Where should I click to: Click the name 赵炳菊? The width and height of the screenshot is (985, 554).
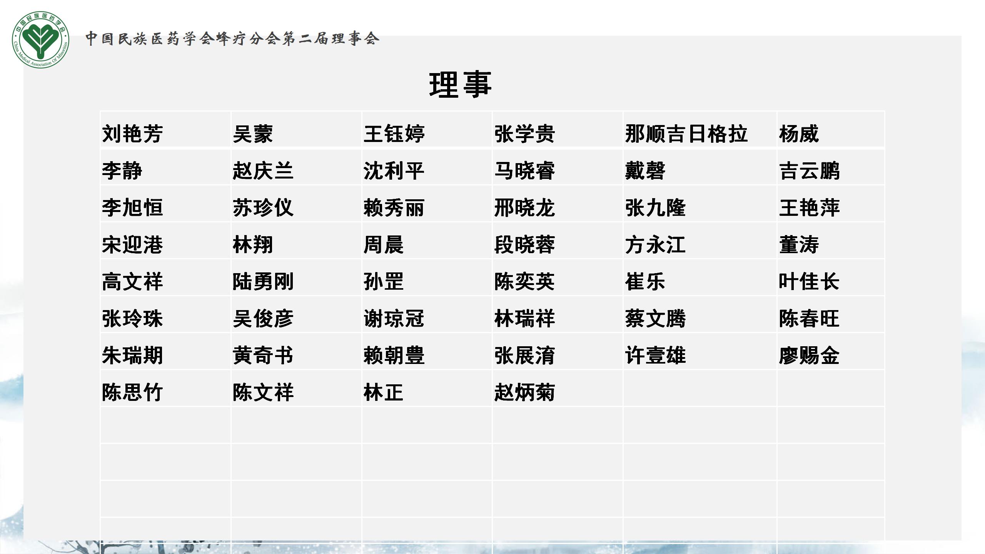[x=524, y=392]
